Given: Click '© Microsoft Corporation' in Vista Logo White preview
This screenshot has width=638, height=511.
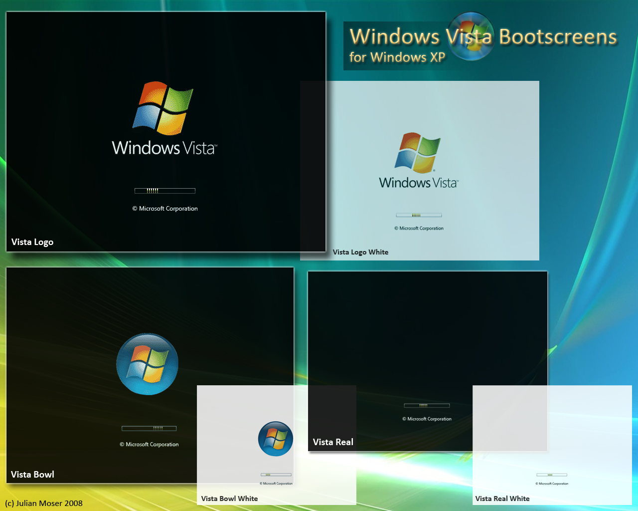Looking at the screenshot, I should coord(419,228).
